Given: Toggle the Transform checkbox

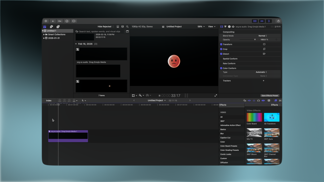Looking at the screenshot, I should point(221,44).
